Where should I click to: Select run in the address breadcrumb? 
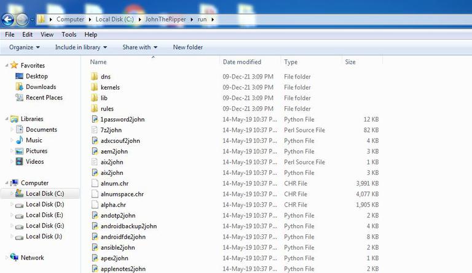pyautogui.click(x=202, y=19)
